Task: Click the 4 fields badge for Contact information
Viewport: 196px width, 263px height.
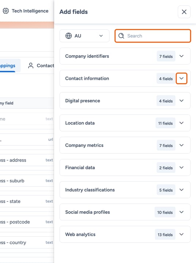Action: pyautogui.click(x=166, y=79)
